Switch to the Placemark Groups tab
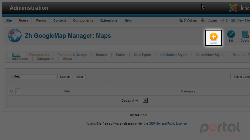This screenshot has height=140, width=250. pos(72,55)
